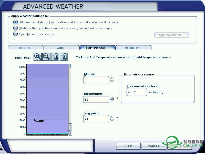The height and width of the screenshot is (154, 205).
Task: Click the Choose station button
Action: [x=171, y=35]
